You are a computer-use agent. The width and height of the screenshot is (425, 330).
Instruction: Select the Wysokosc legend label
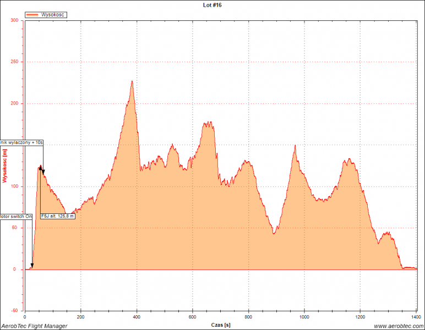pyautogui.click(x=53, y=15)
